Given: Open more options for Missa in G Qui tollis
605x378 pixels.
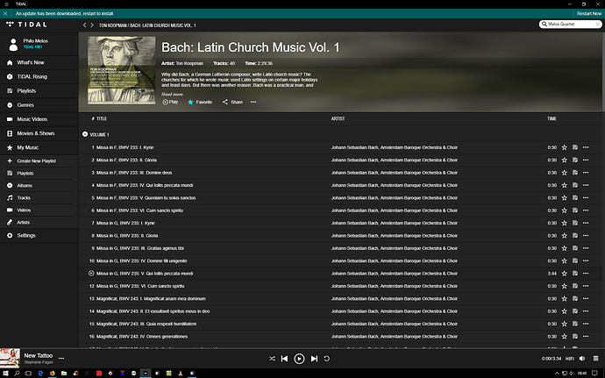Looking at the screenshot, I should tap(586, 274).
